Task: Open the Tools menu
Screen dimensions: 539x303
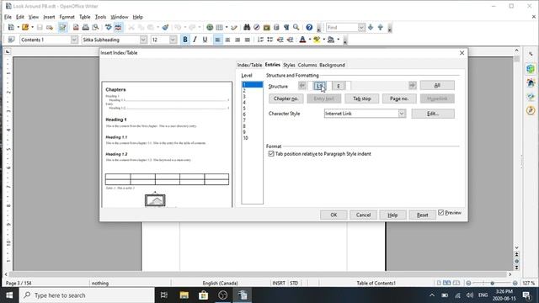Action: click(x=100, y=17)
